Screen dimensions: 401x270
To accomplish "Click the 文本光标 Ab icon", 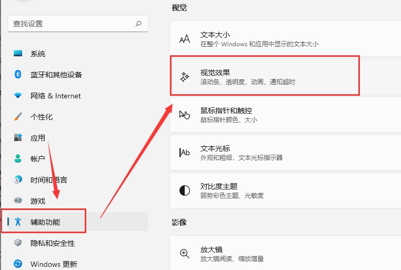I will (185, 153).
